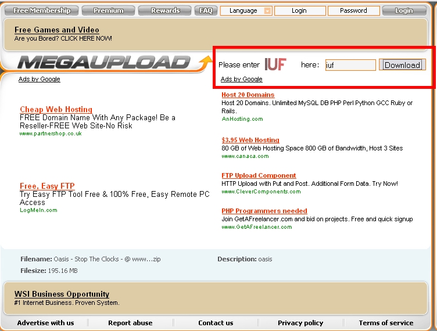Screen dimensions: 437x331
Task: Click the filename Oasis - Stop The Clocks text
Action: pos(107,259)
